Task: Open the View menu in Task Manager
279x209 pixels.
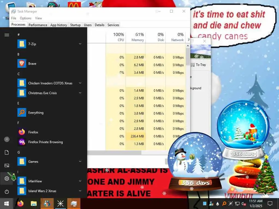Action: point(38,18)
